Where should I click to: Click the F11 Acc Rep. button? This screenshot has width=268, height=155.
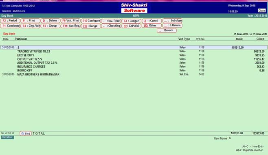70,26
